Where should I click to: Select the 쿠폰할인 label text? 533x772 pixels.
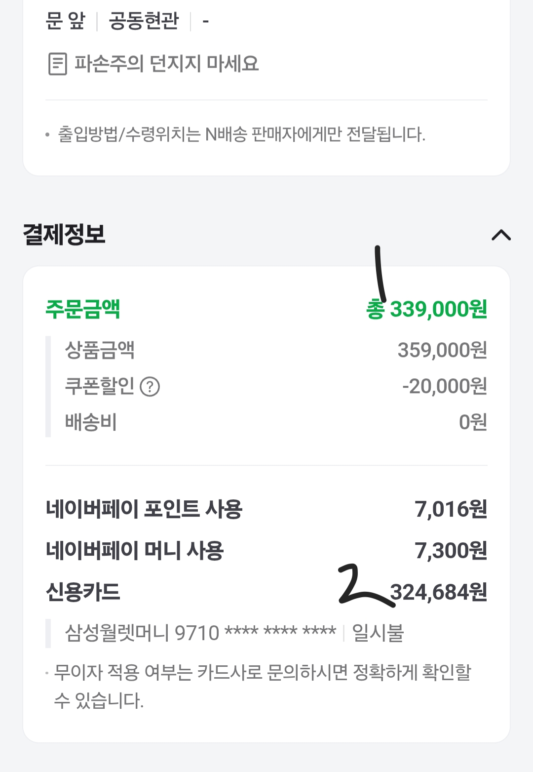click(x=100, y=386)
